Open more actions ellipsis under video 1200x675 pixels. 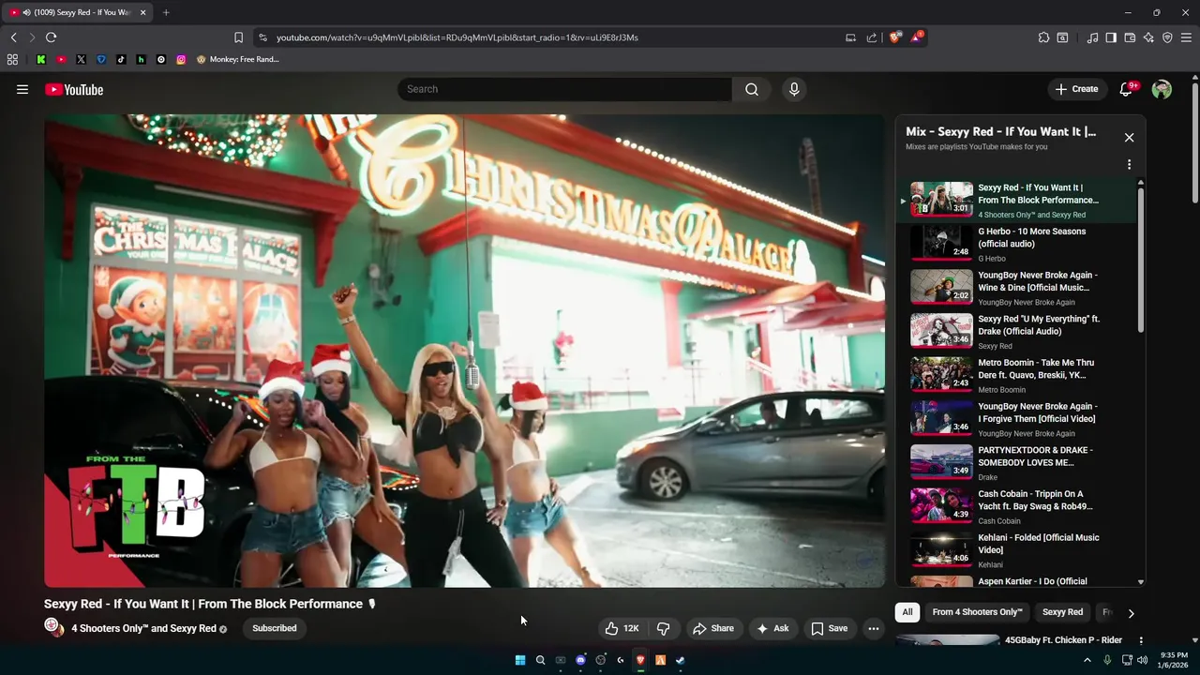874,628
